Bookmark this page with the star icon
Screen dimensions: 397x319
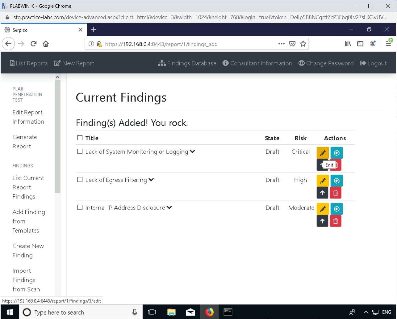pos(303,44)
